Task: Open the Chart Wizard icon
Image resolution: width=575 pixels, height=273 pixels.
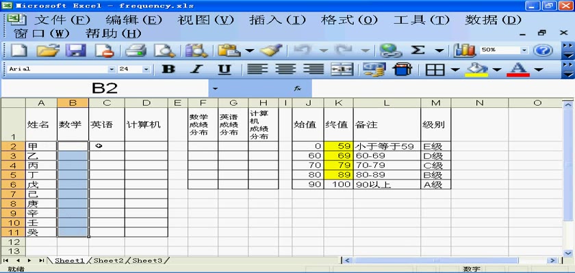Action: tap(465, 50)
